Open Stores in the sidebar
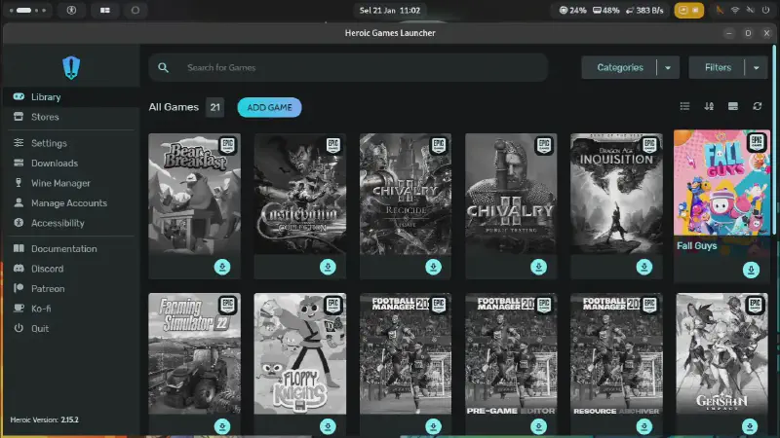Image resolution: width=780 pixels, height=438 pixels. tap(45, 117)
